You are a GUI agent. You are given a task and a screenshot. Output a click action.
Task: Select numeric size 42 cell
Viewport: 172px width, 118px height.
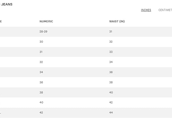(x=41, y=113)
